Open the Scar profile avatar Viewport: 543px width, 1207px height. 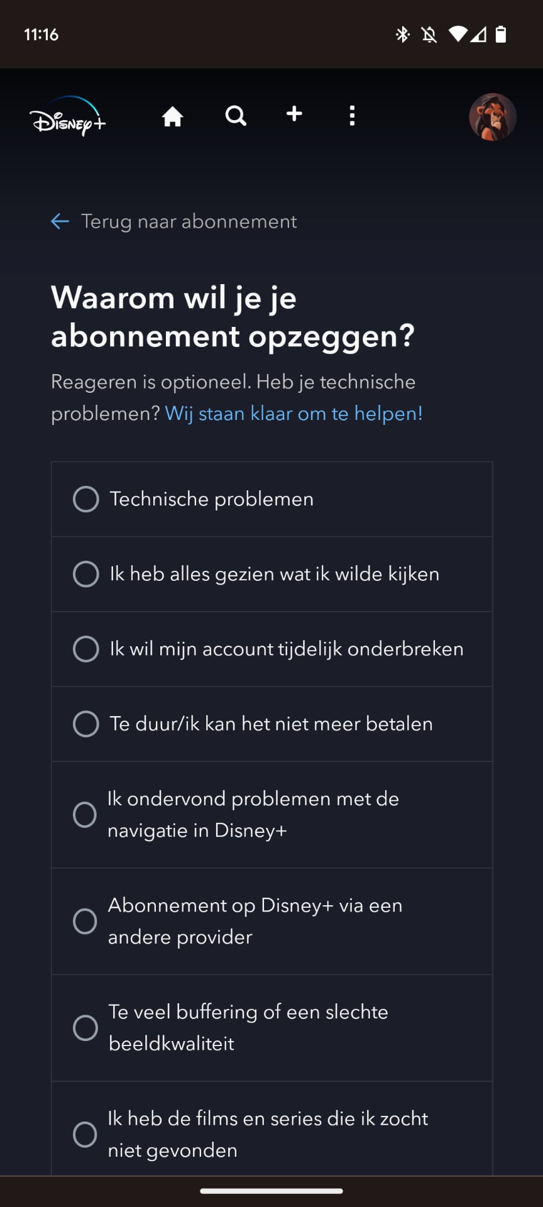(x=493, y=116)
